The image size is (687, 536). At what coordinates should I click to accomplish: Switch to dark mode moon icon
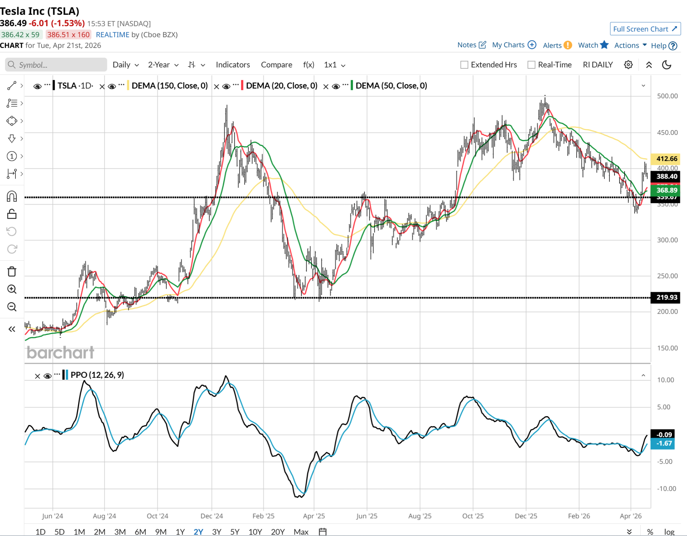pos(667,65)
